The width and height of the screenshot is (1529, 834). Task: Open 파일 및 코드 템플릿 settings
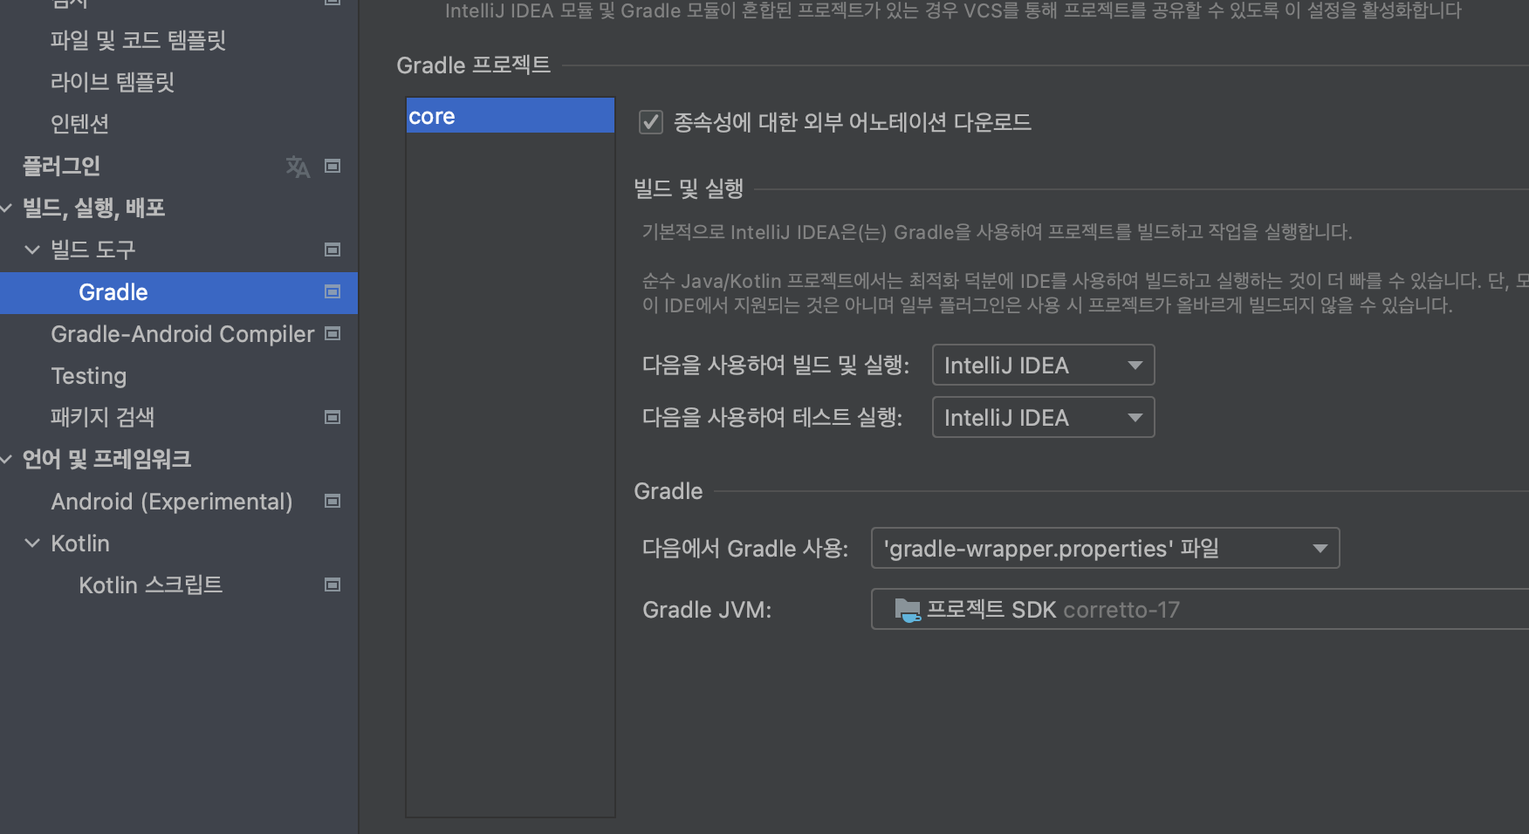point(138,40)
